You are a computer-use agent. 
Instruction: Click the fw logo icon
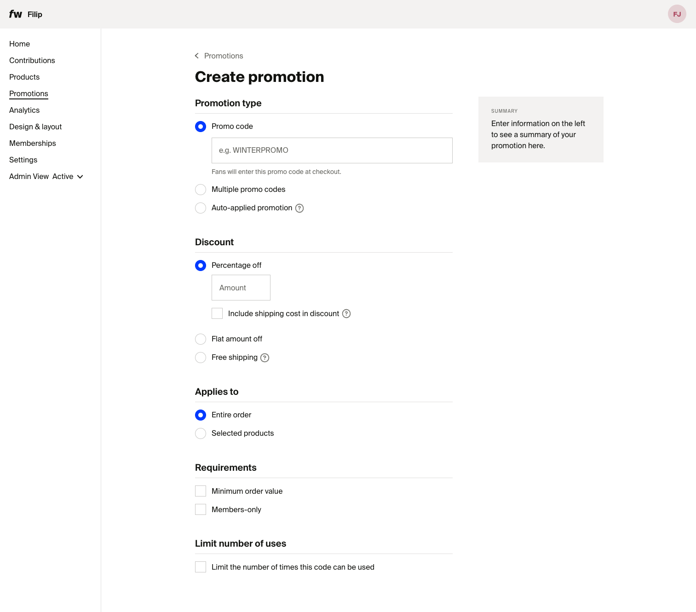(x=15, y=14)
